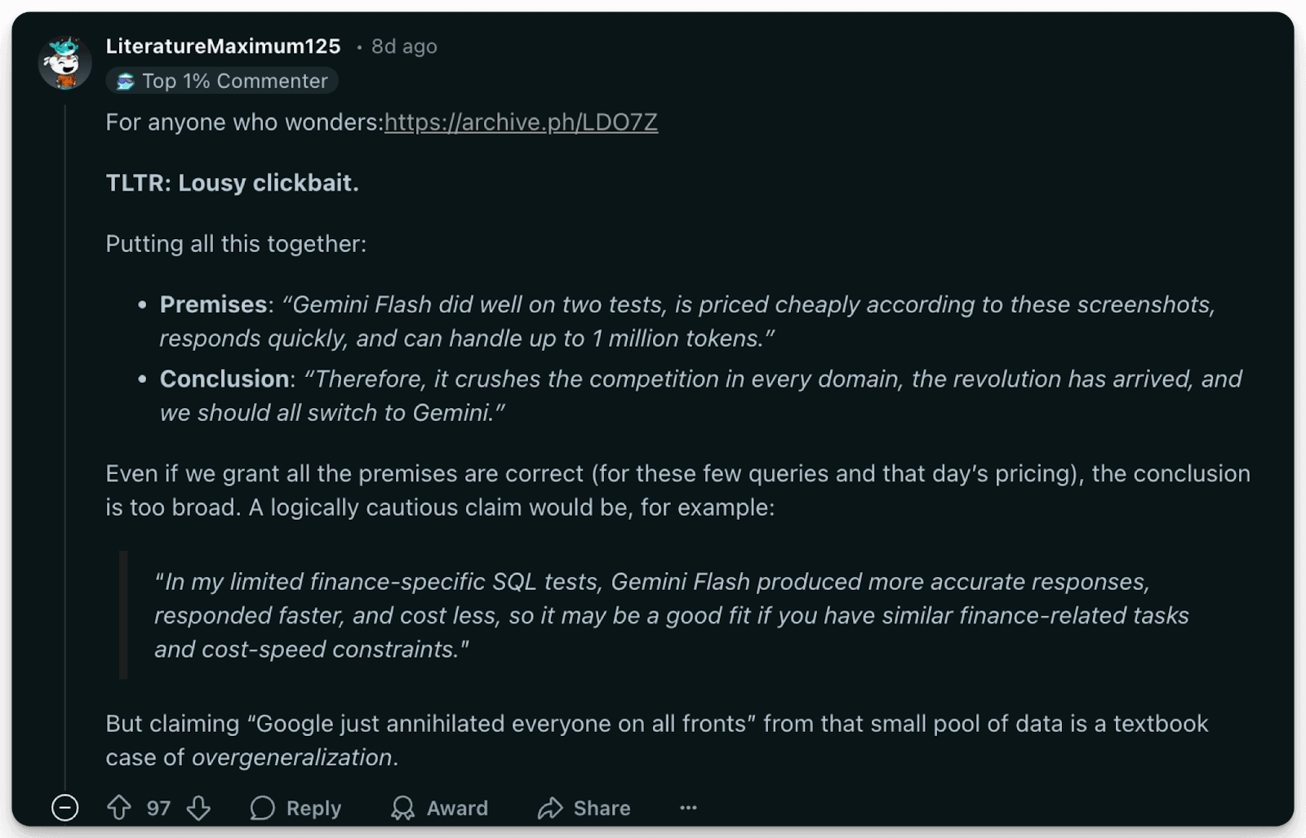Click the Award label
The width and height of the screenshot is (1306, 838).
tap(457, 808)
